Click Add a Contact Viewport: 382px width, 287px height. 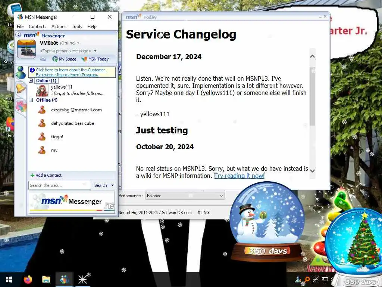[46, 175]
